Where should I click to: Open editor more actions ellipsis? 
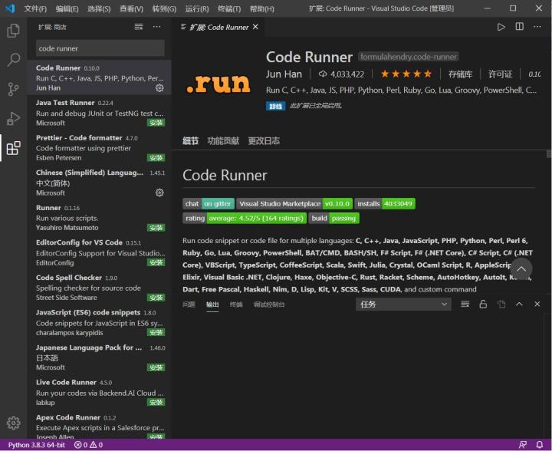pos(537,27)
